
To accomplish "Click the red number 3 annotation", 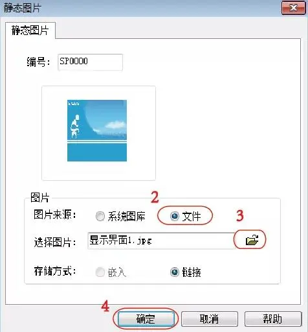I will pyautogui.click(x=240, y=215).
